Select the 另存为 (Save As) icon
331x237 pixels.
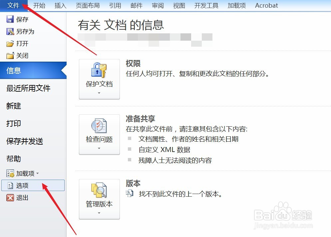pyautogui.click(x=10, y=31)
